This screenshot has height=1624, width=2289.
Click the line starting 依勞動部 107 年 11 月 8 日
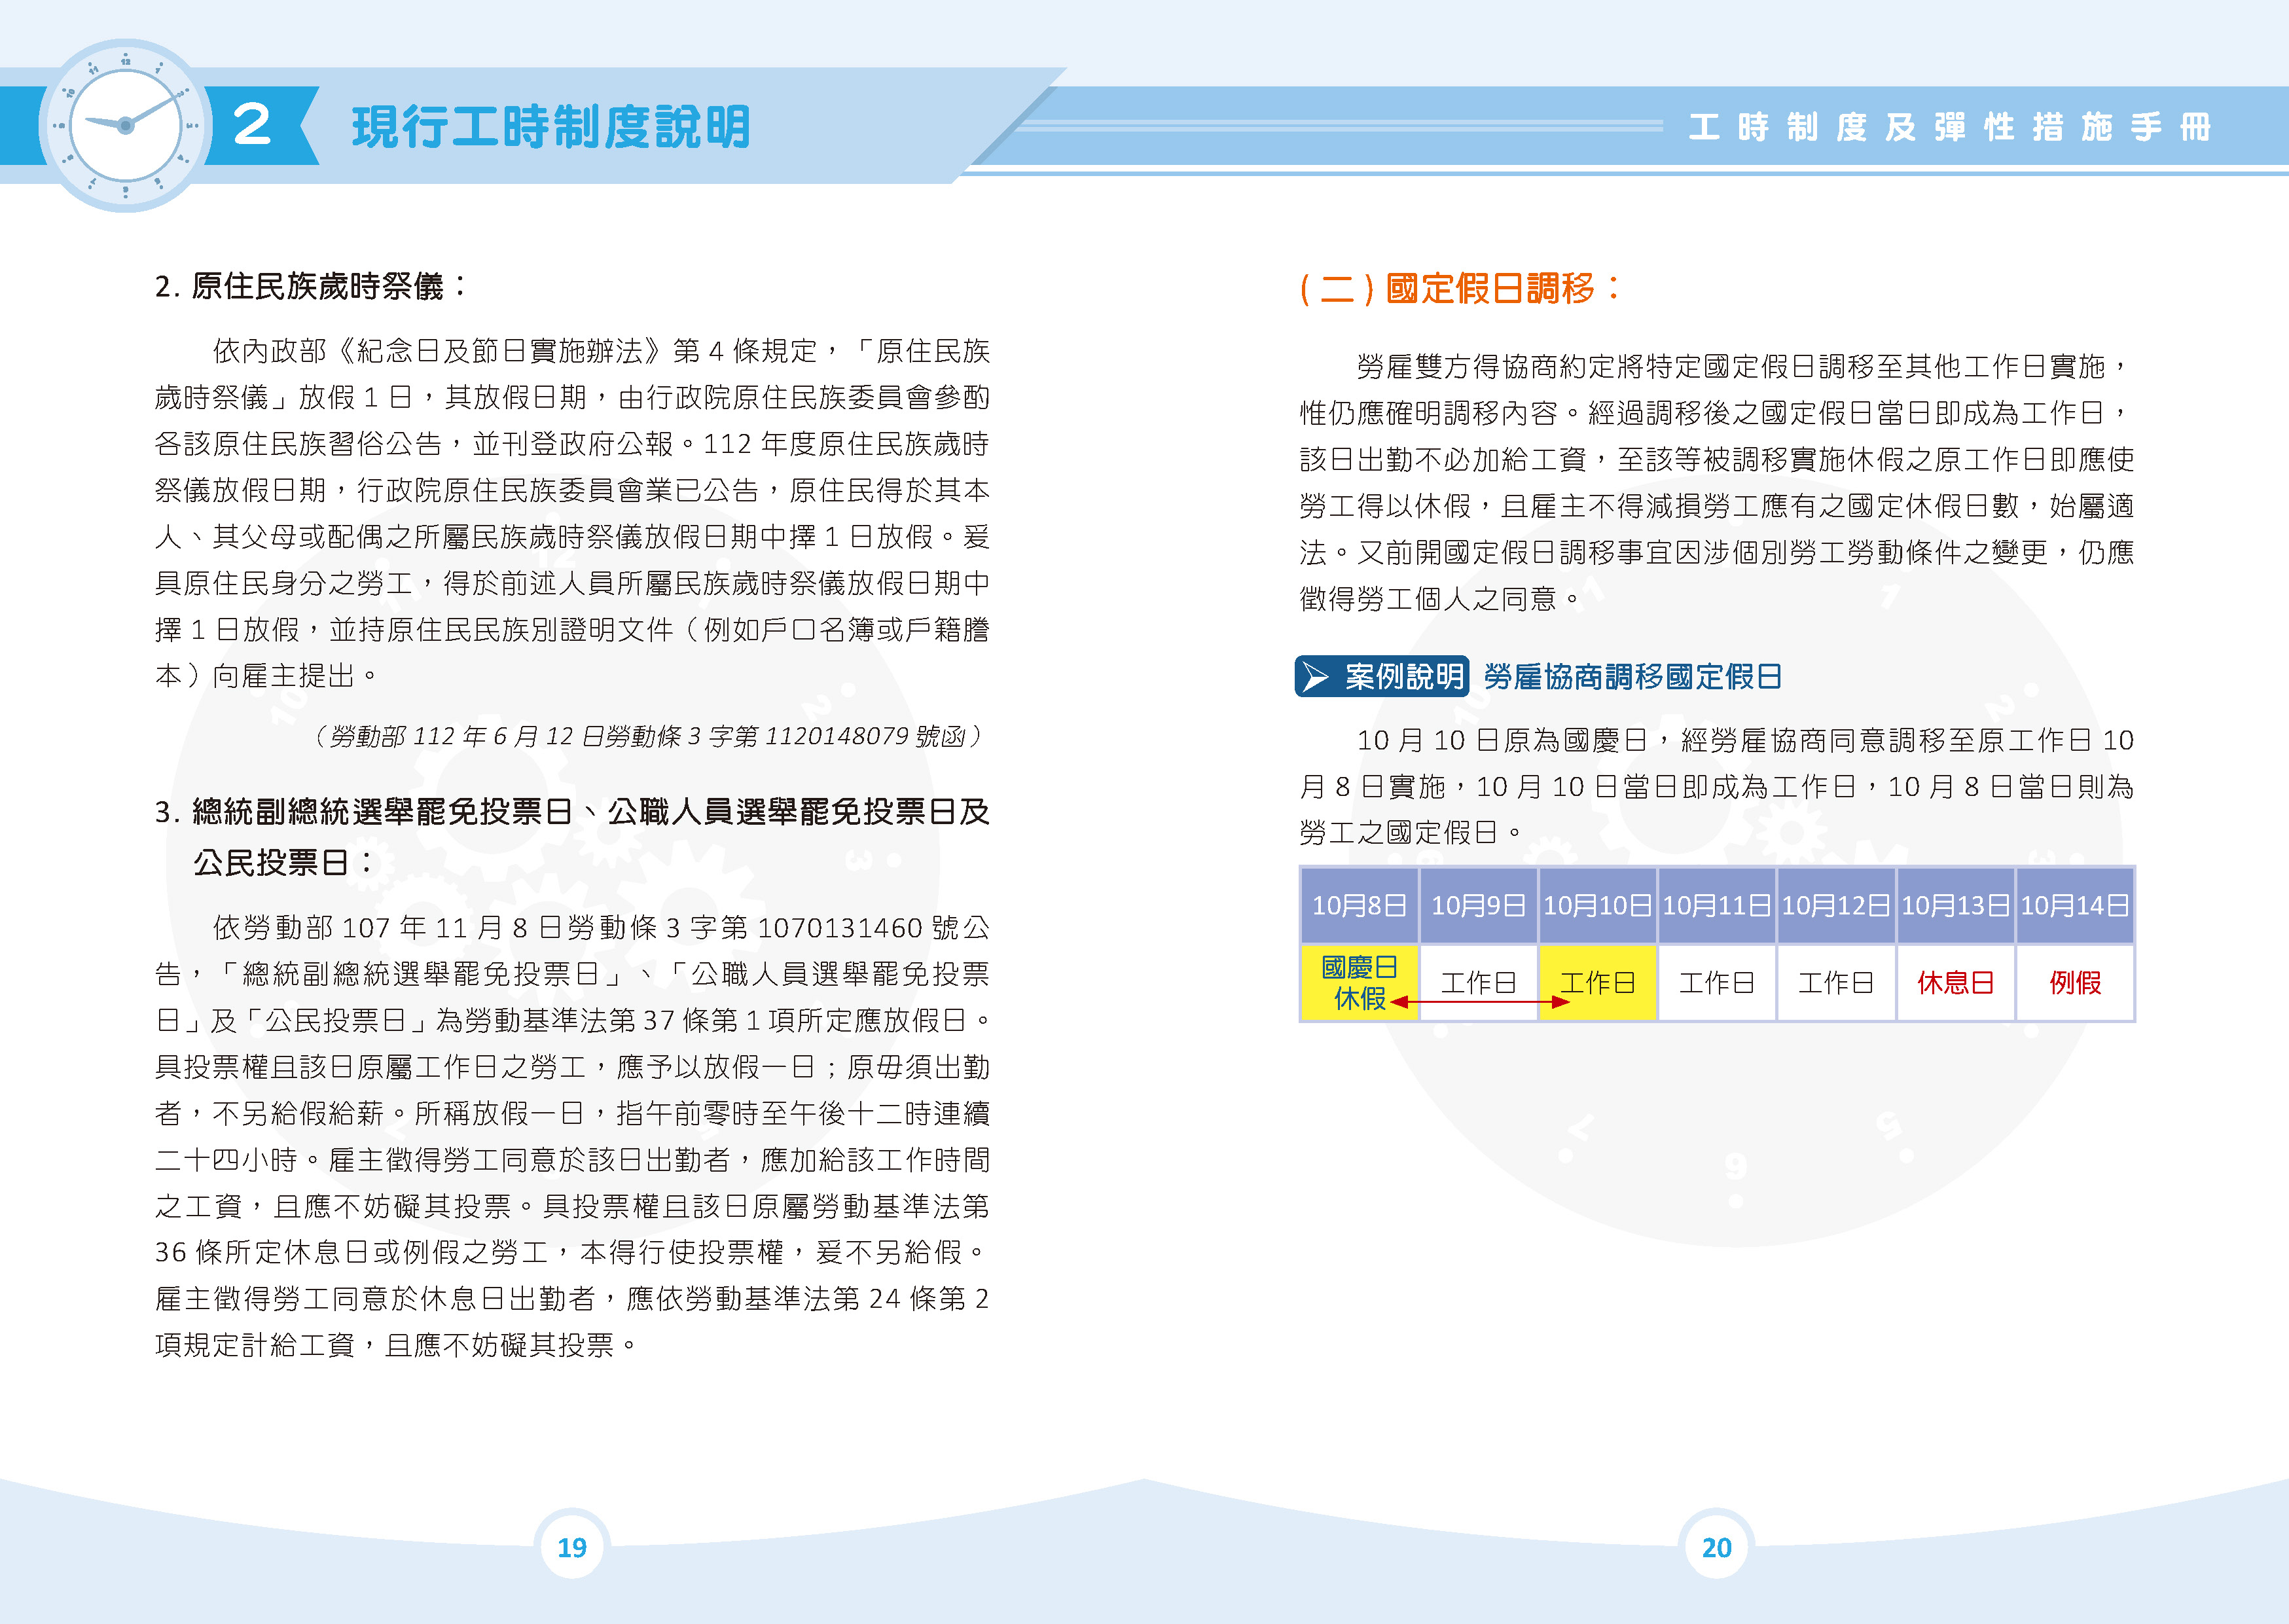pyautogui.click(x=601, y=928)
